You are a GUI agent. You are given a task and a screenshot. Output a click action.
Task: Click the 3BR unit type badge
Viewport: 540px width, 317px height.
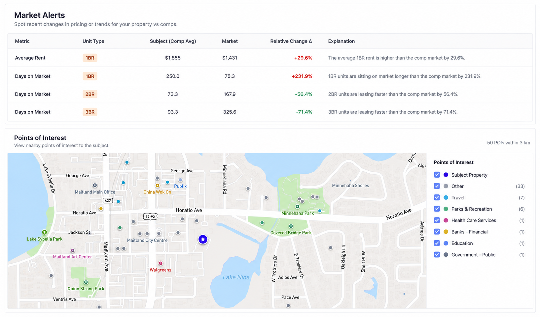pos(90,112)
